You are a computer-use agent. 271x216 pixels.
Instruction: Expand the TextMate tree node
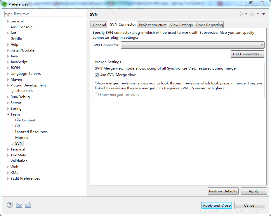pos(8,155)
